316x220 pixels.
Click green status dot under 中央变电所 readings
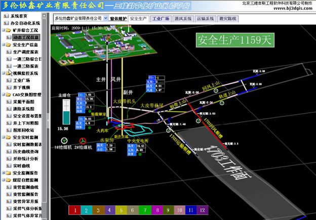140,154
